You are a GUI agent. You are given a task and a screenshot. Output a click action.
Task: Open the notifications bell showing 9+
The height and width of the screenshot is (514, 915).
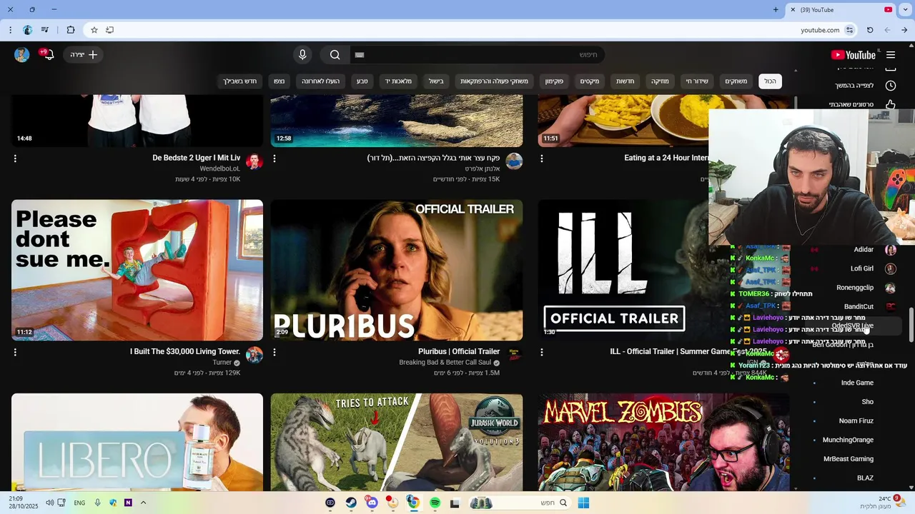(x=47, y=54)
